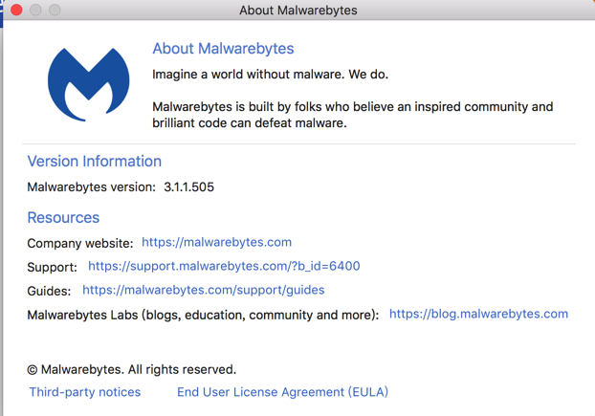This screenshot has width=595, height=416.
Task: Click the 'Guides:' label
Action: (49, 291)
